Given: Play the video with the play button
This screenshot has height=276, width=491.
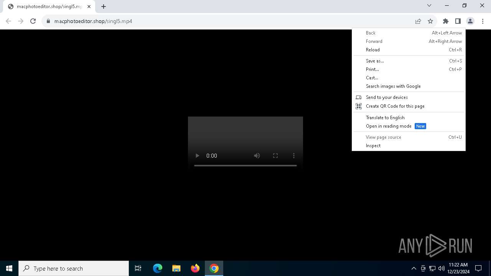Looking at the screenshot, I should pos(197,156).
